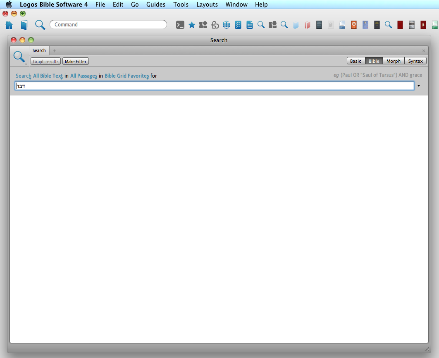Open the Go menu
The height and width of the screenshot is (358, 439).
click(x=135, y=5)
